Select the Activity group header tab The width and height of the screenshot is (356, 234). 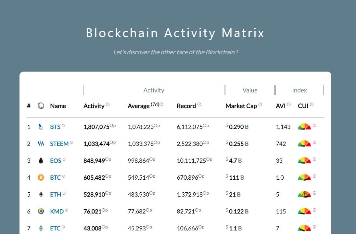click(x=154, y=90)
